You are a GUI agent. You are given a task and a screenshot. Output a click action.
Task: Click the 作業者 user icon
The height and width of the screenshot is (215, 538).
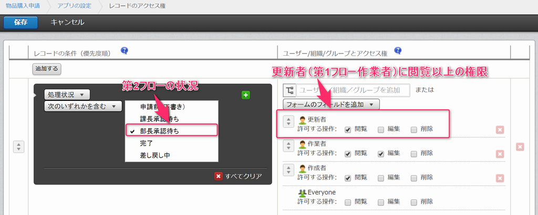pos(303,145)
